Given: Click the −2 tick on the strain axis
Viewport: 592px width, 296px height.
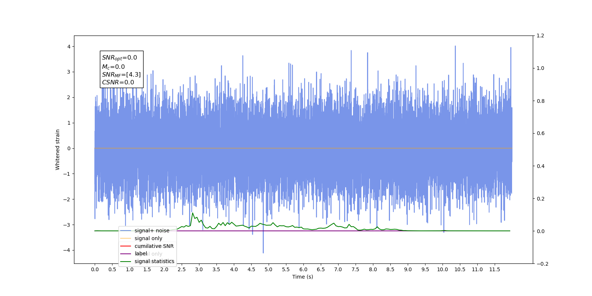Looking at the screenshot, I should click(x=67, y=199).
